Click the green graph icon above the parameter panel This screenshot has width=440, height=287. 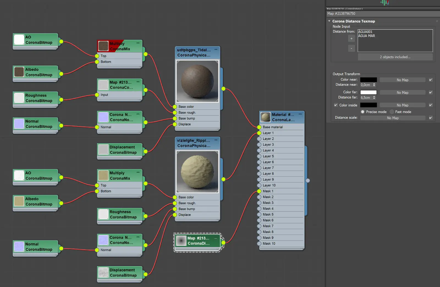click(x=385, y=2)
